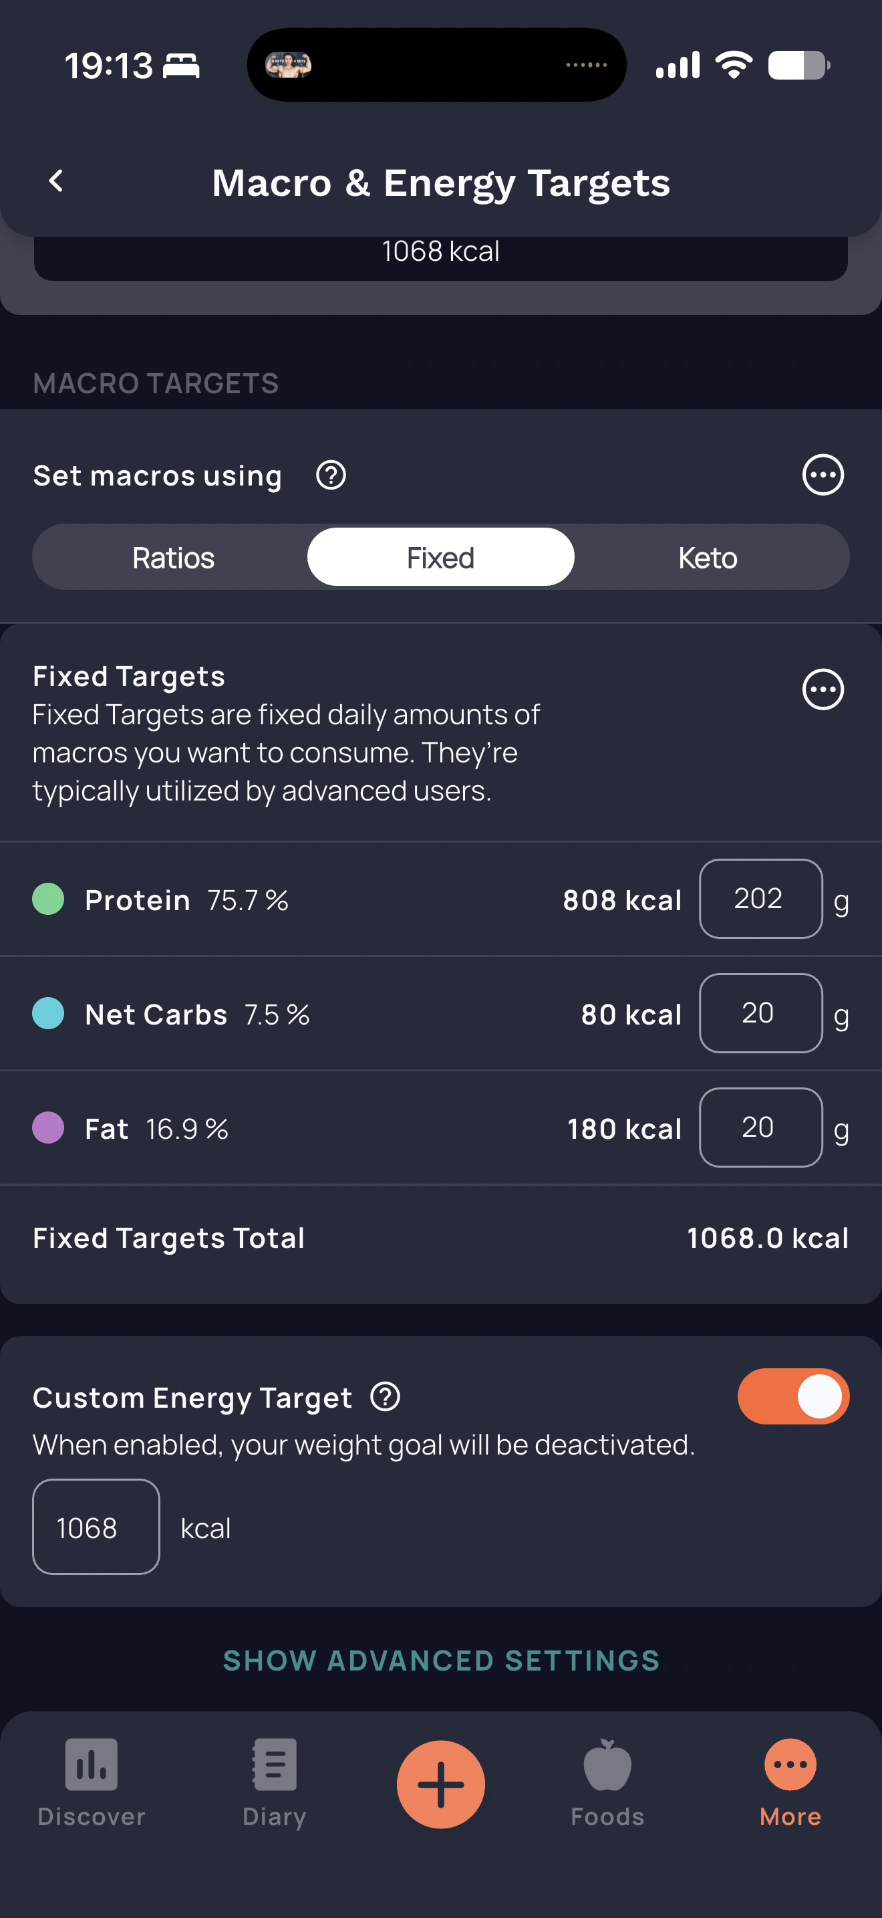Open more options beside Set macros using
882x1918 pixels.
[823, 475]
